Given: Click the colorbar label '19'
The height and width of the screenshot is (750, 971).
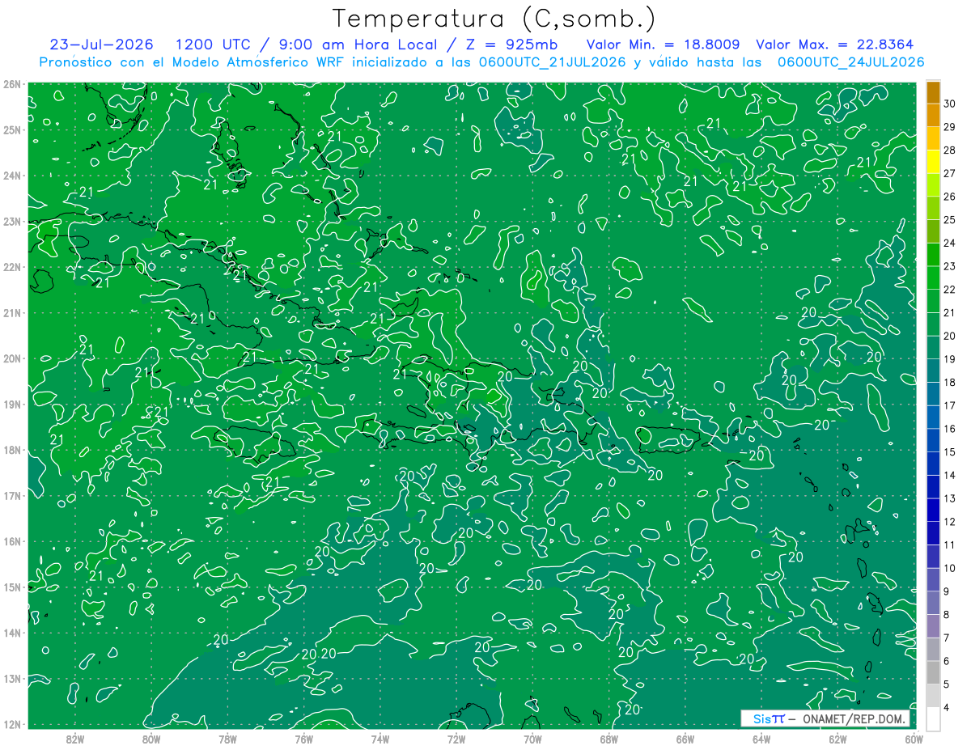Looking at the screenshot, I should (950, 359).
